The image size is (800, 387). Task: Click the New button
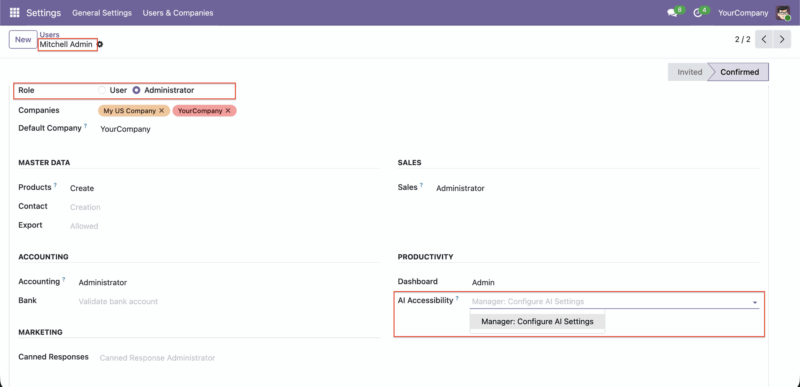point(23,40)
